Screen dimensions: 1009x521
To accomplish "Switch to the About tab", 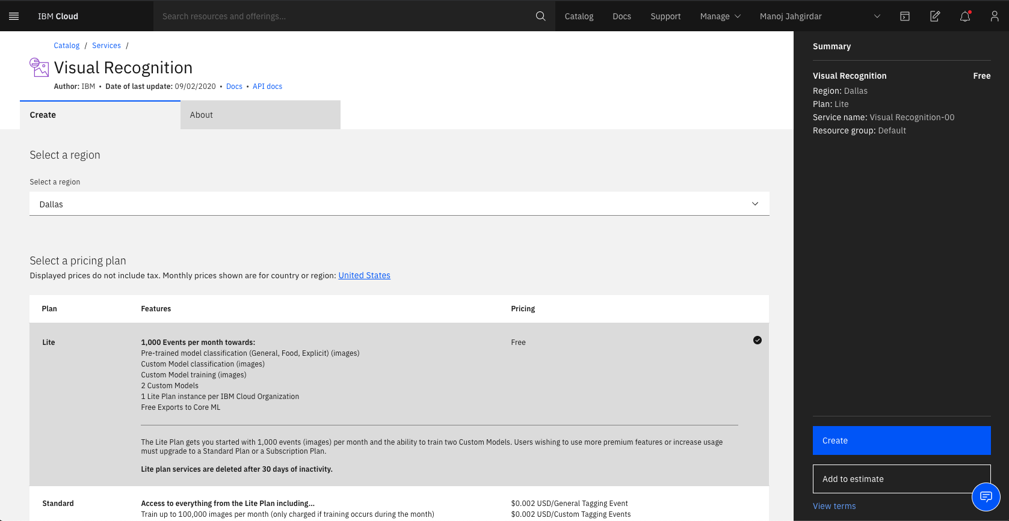I will point(261,115).
